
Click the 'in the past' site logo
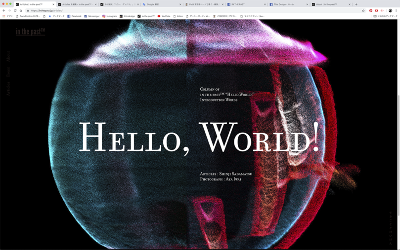point(30,32)
